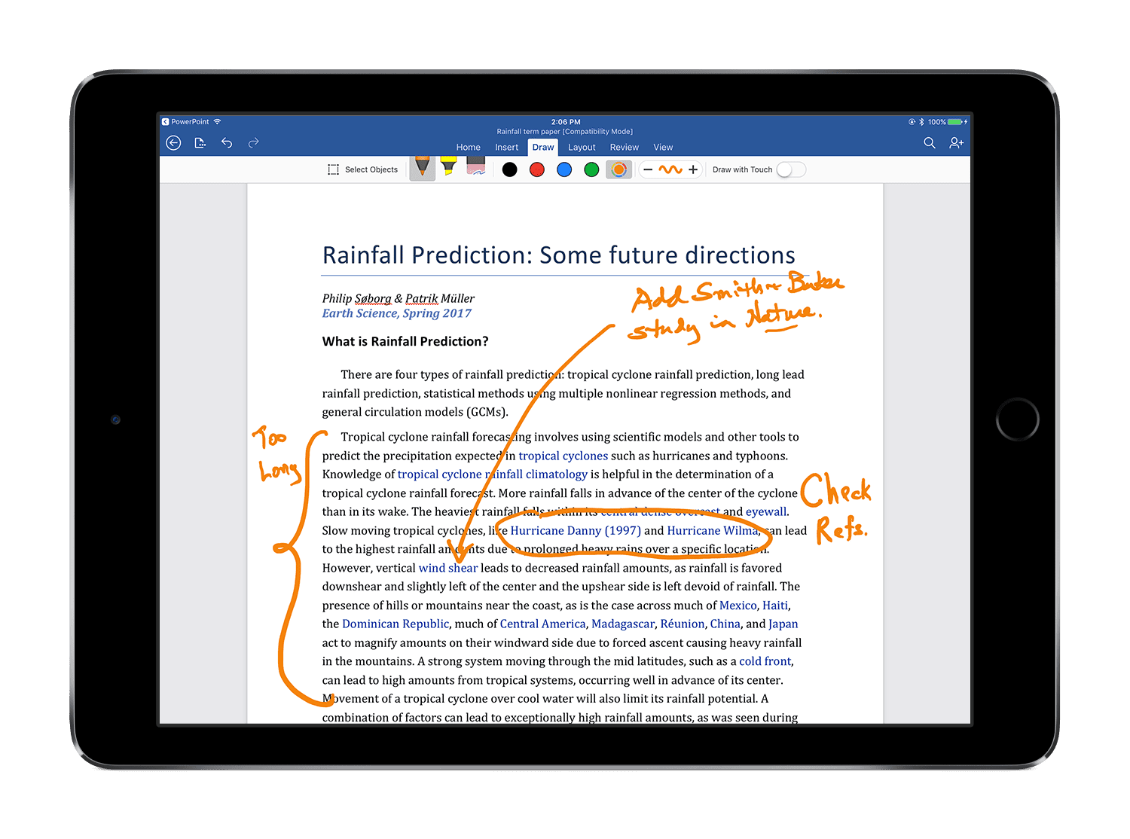
Task: Open the File menu icon
Action: pyautogui.click(x=200, y=143)
